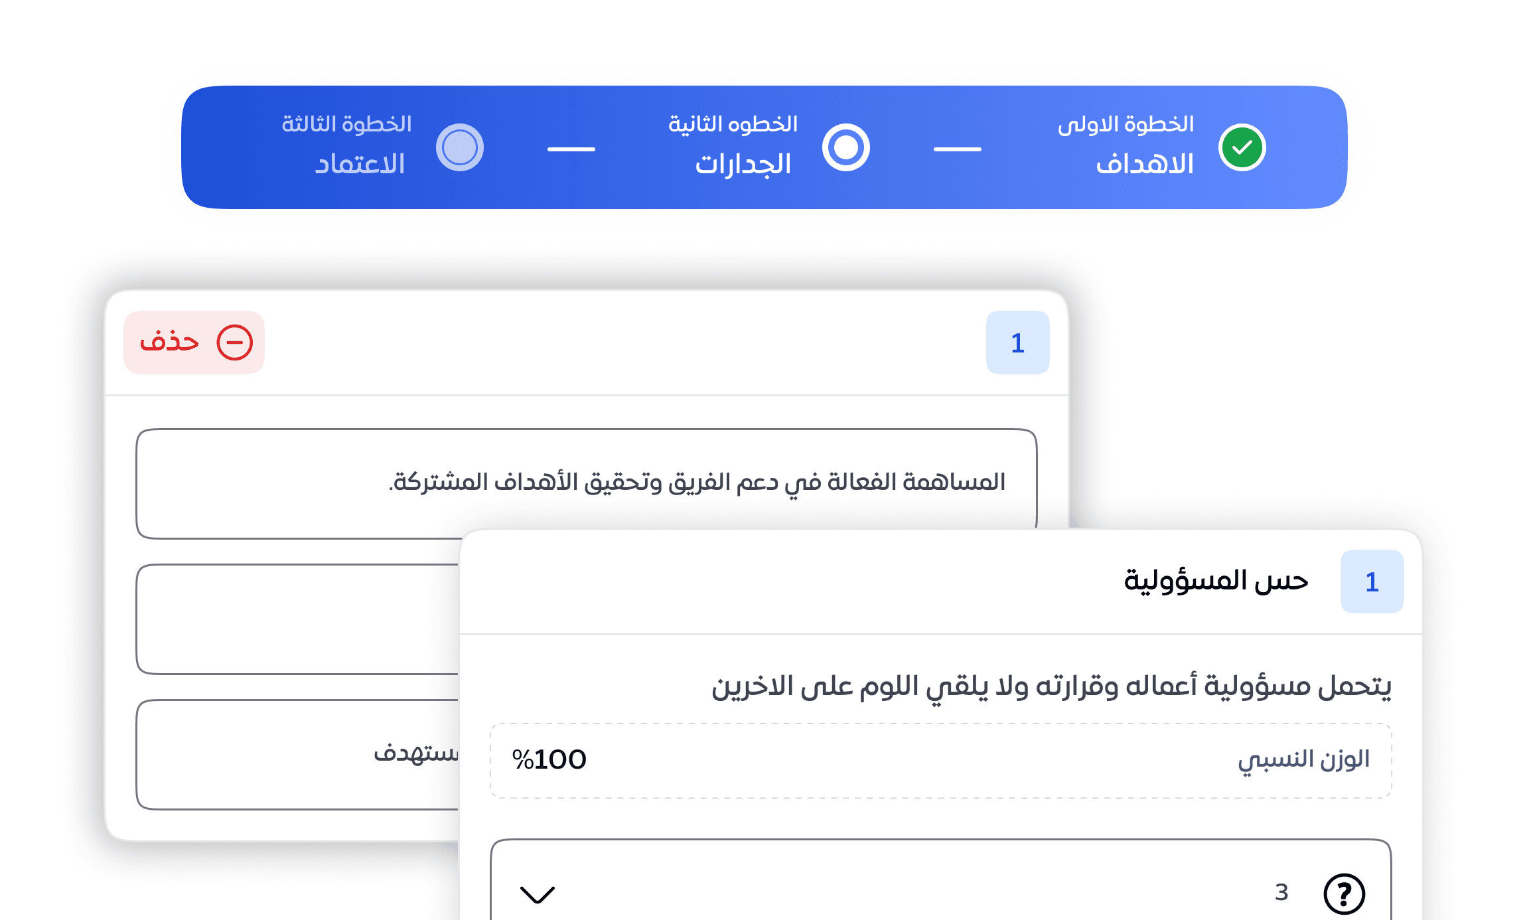Click the dash between first and second steps
The width and height of the screenshot is (1527, 920).
click(x=958, y=149)
